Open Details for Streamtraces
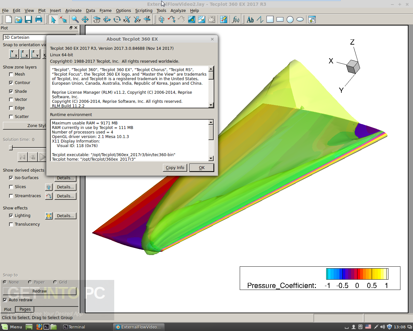The image size is (413, 331). 65,196
